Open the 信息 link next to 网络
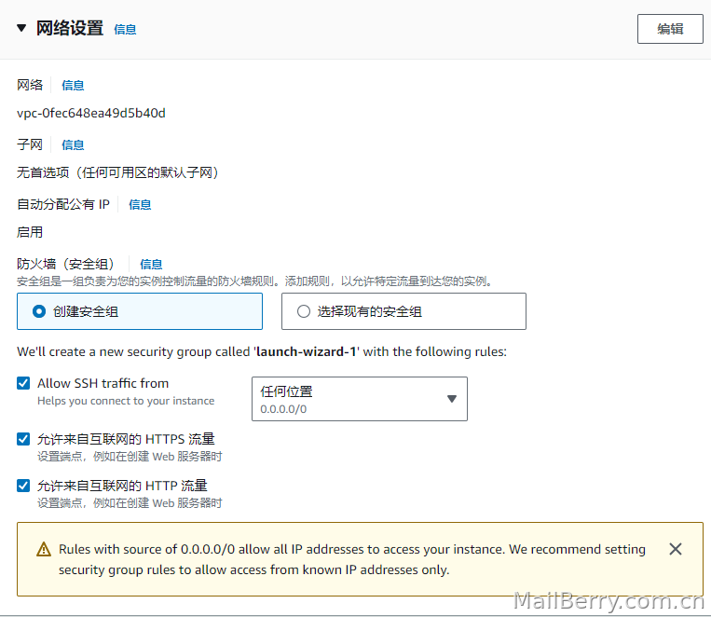Image resolution: width=711 pixels, height=617 pixels. 73,86
